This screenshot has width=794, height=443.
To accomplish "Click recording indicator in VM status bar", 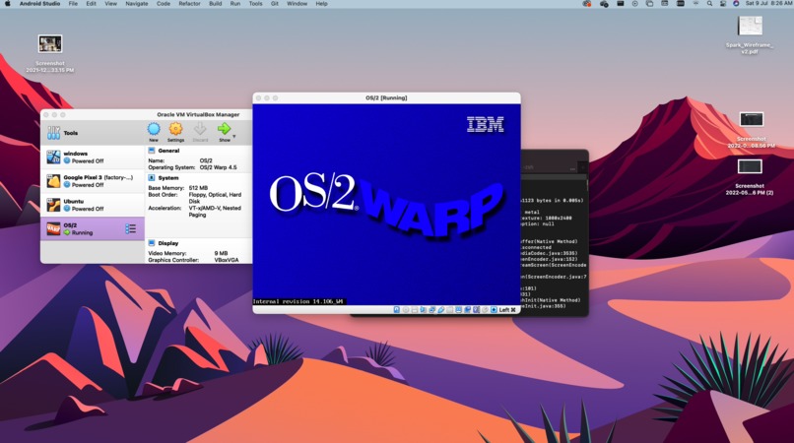I will tap(467, 309).
